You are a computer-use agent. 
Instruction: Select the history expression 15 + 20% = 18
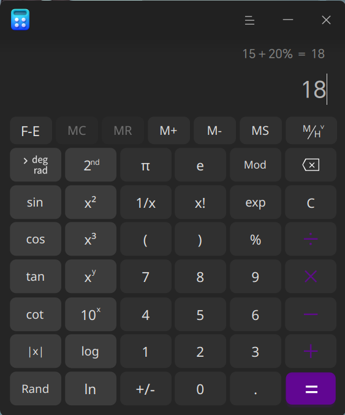pyautogui.click(x=283, y=54)
